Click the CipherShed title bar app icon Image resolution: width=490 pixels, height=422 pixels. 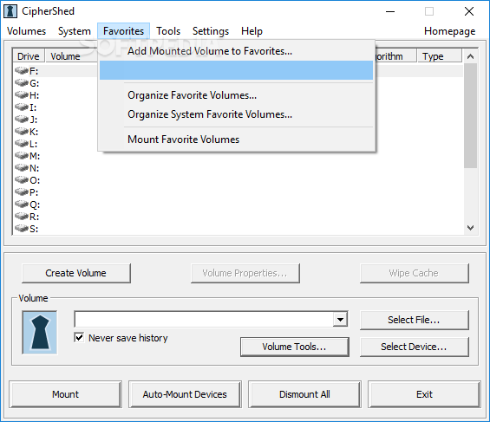(10, 11)
